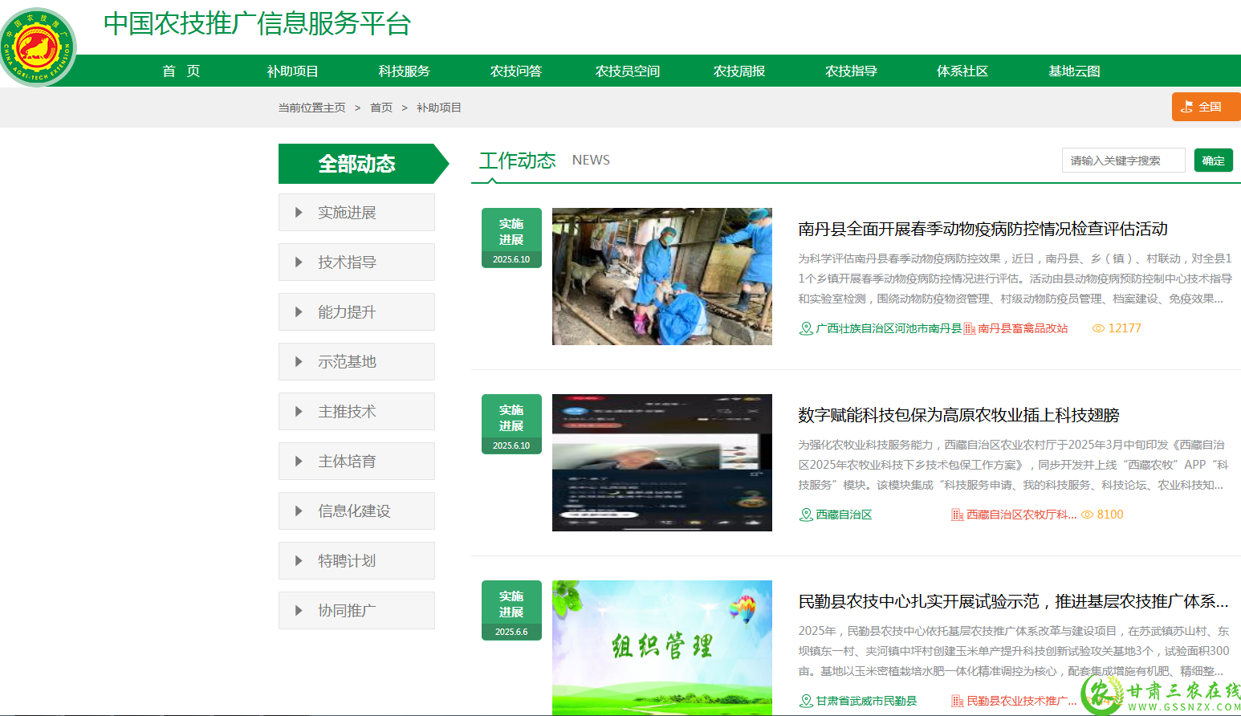Expand the 技术指导 sidebar arrow

pos(299,262)
